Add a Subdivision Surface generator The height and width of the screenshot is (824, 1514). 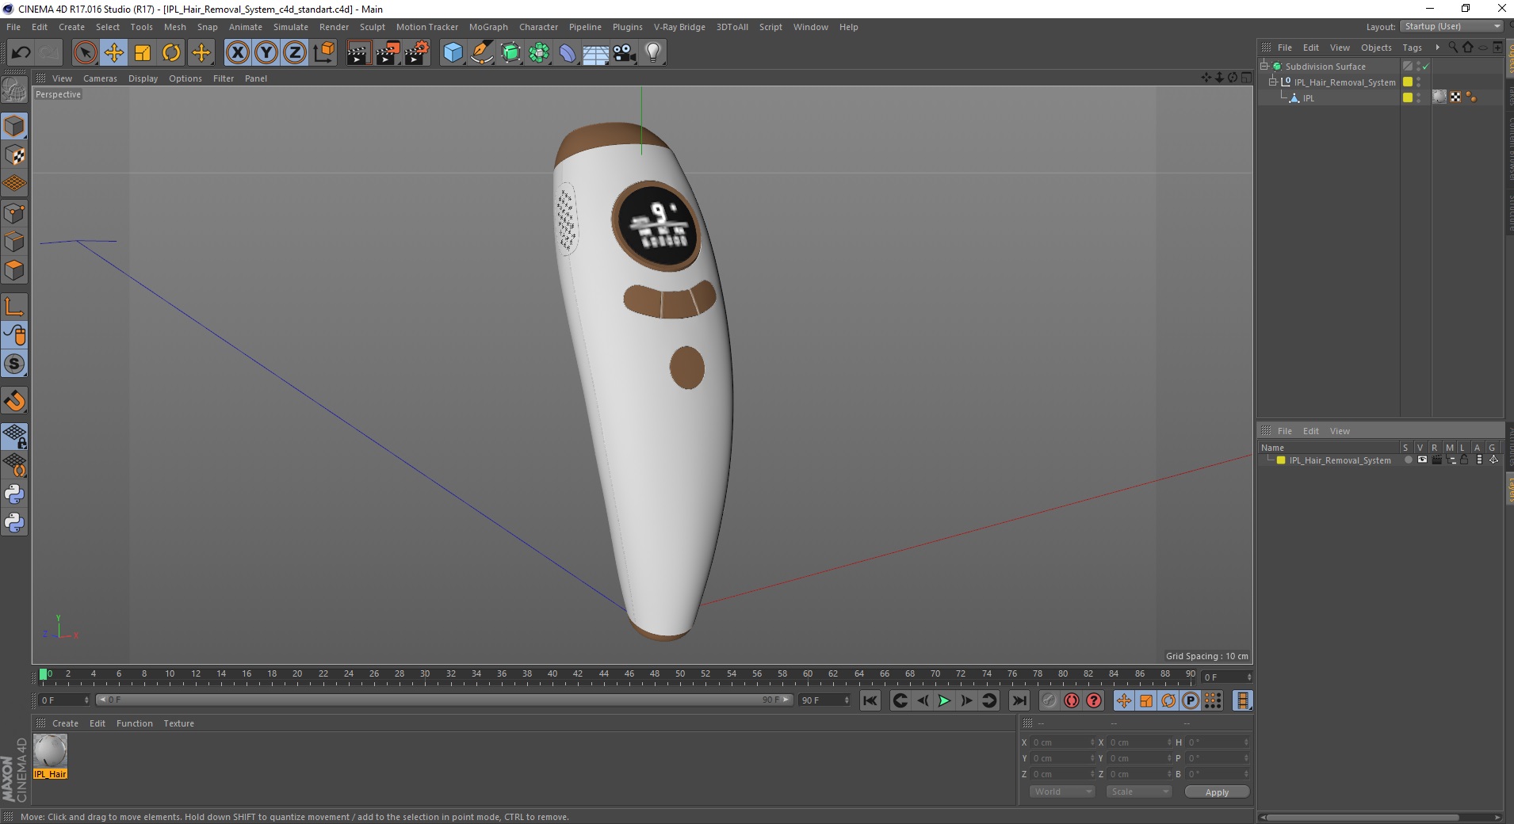pyautogui.click(x=510, y=53)
